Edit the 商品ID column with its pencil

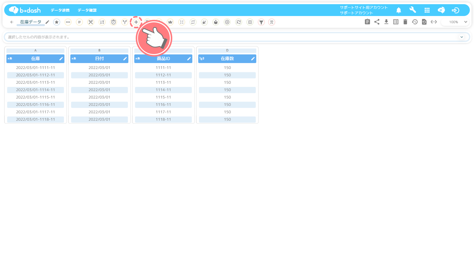[x=189, y=59]
